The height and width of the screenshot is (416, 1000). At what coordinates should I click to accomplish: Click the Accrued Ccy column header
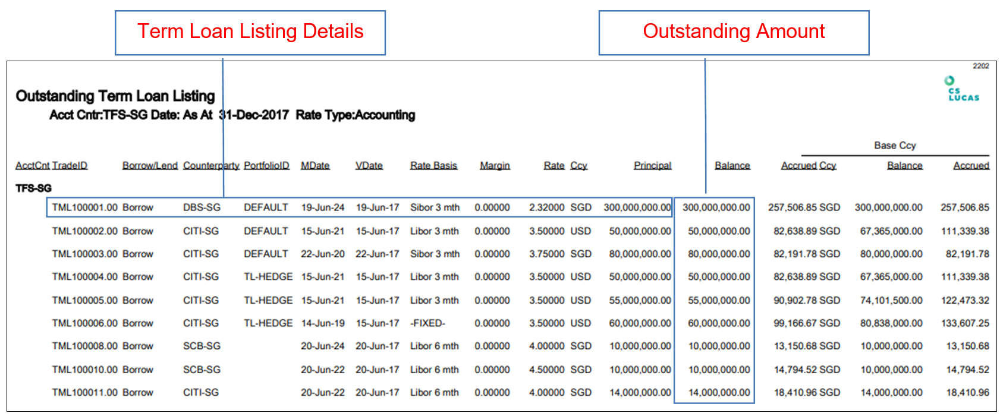click(x=808, y=166)
